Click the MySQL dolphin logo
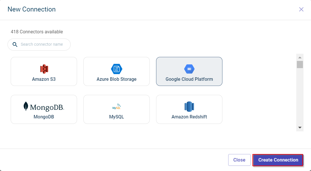The height and width of the screenshot is (171, 311). (x=117, y=107)
